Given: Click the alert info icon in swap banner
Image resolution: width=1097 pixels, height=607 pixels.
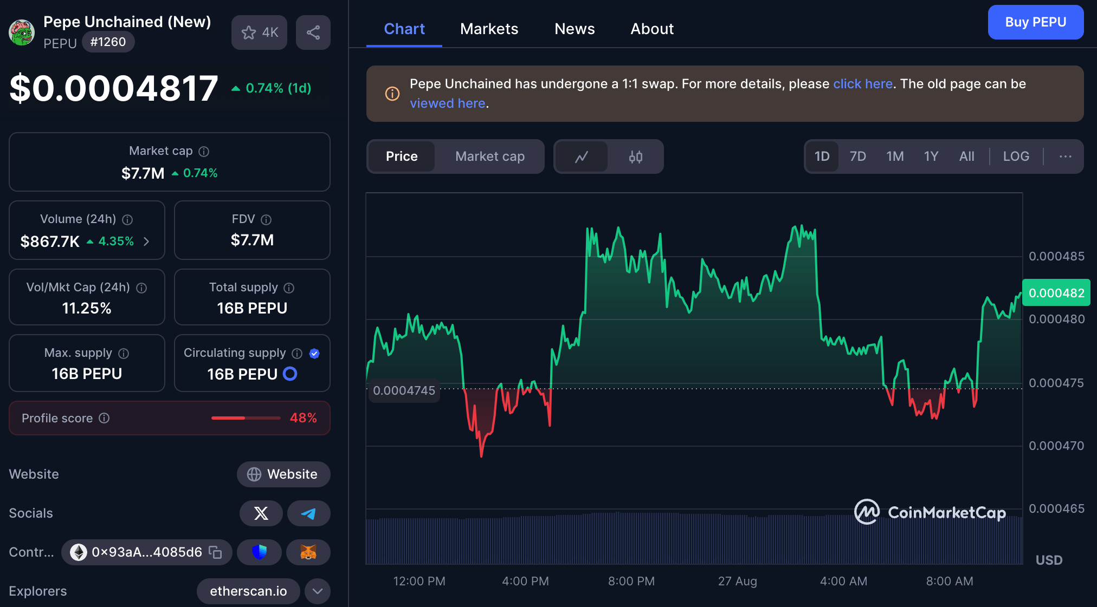Looking at the screenshot, I should 392,94.
